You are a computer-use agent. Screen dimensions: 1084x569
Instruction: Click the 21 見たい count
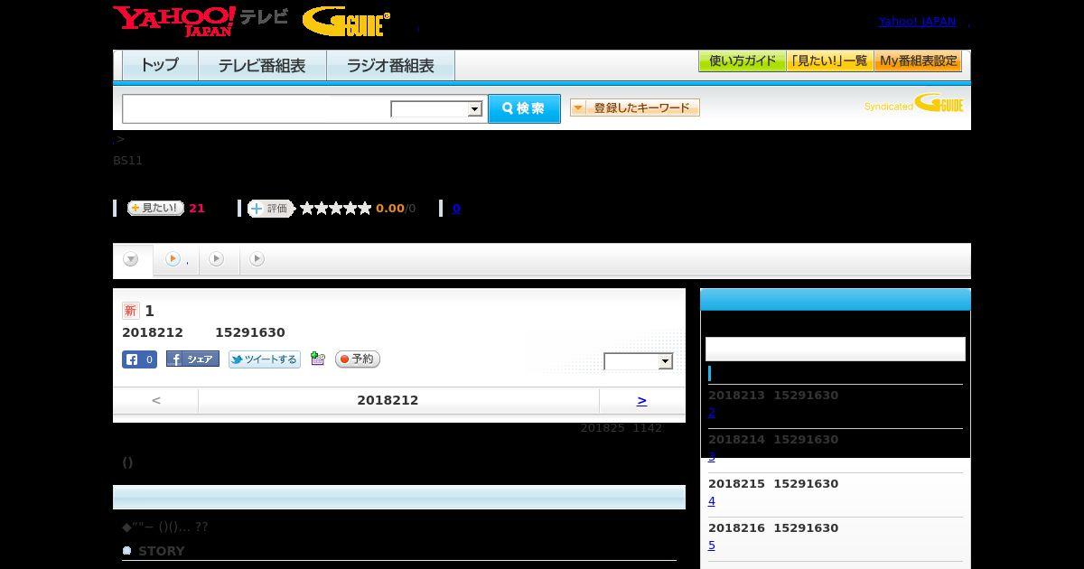[x=197, y=209]
